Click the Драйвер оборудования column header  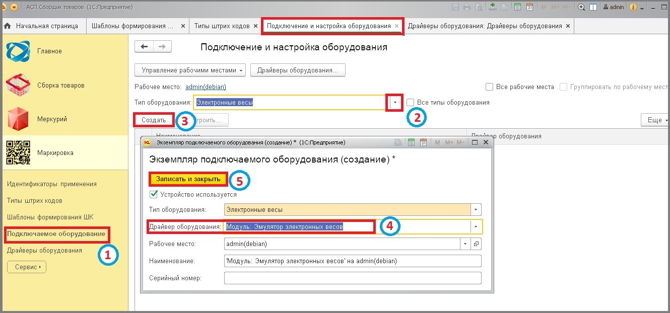point(505,136)
